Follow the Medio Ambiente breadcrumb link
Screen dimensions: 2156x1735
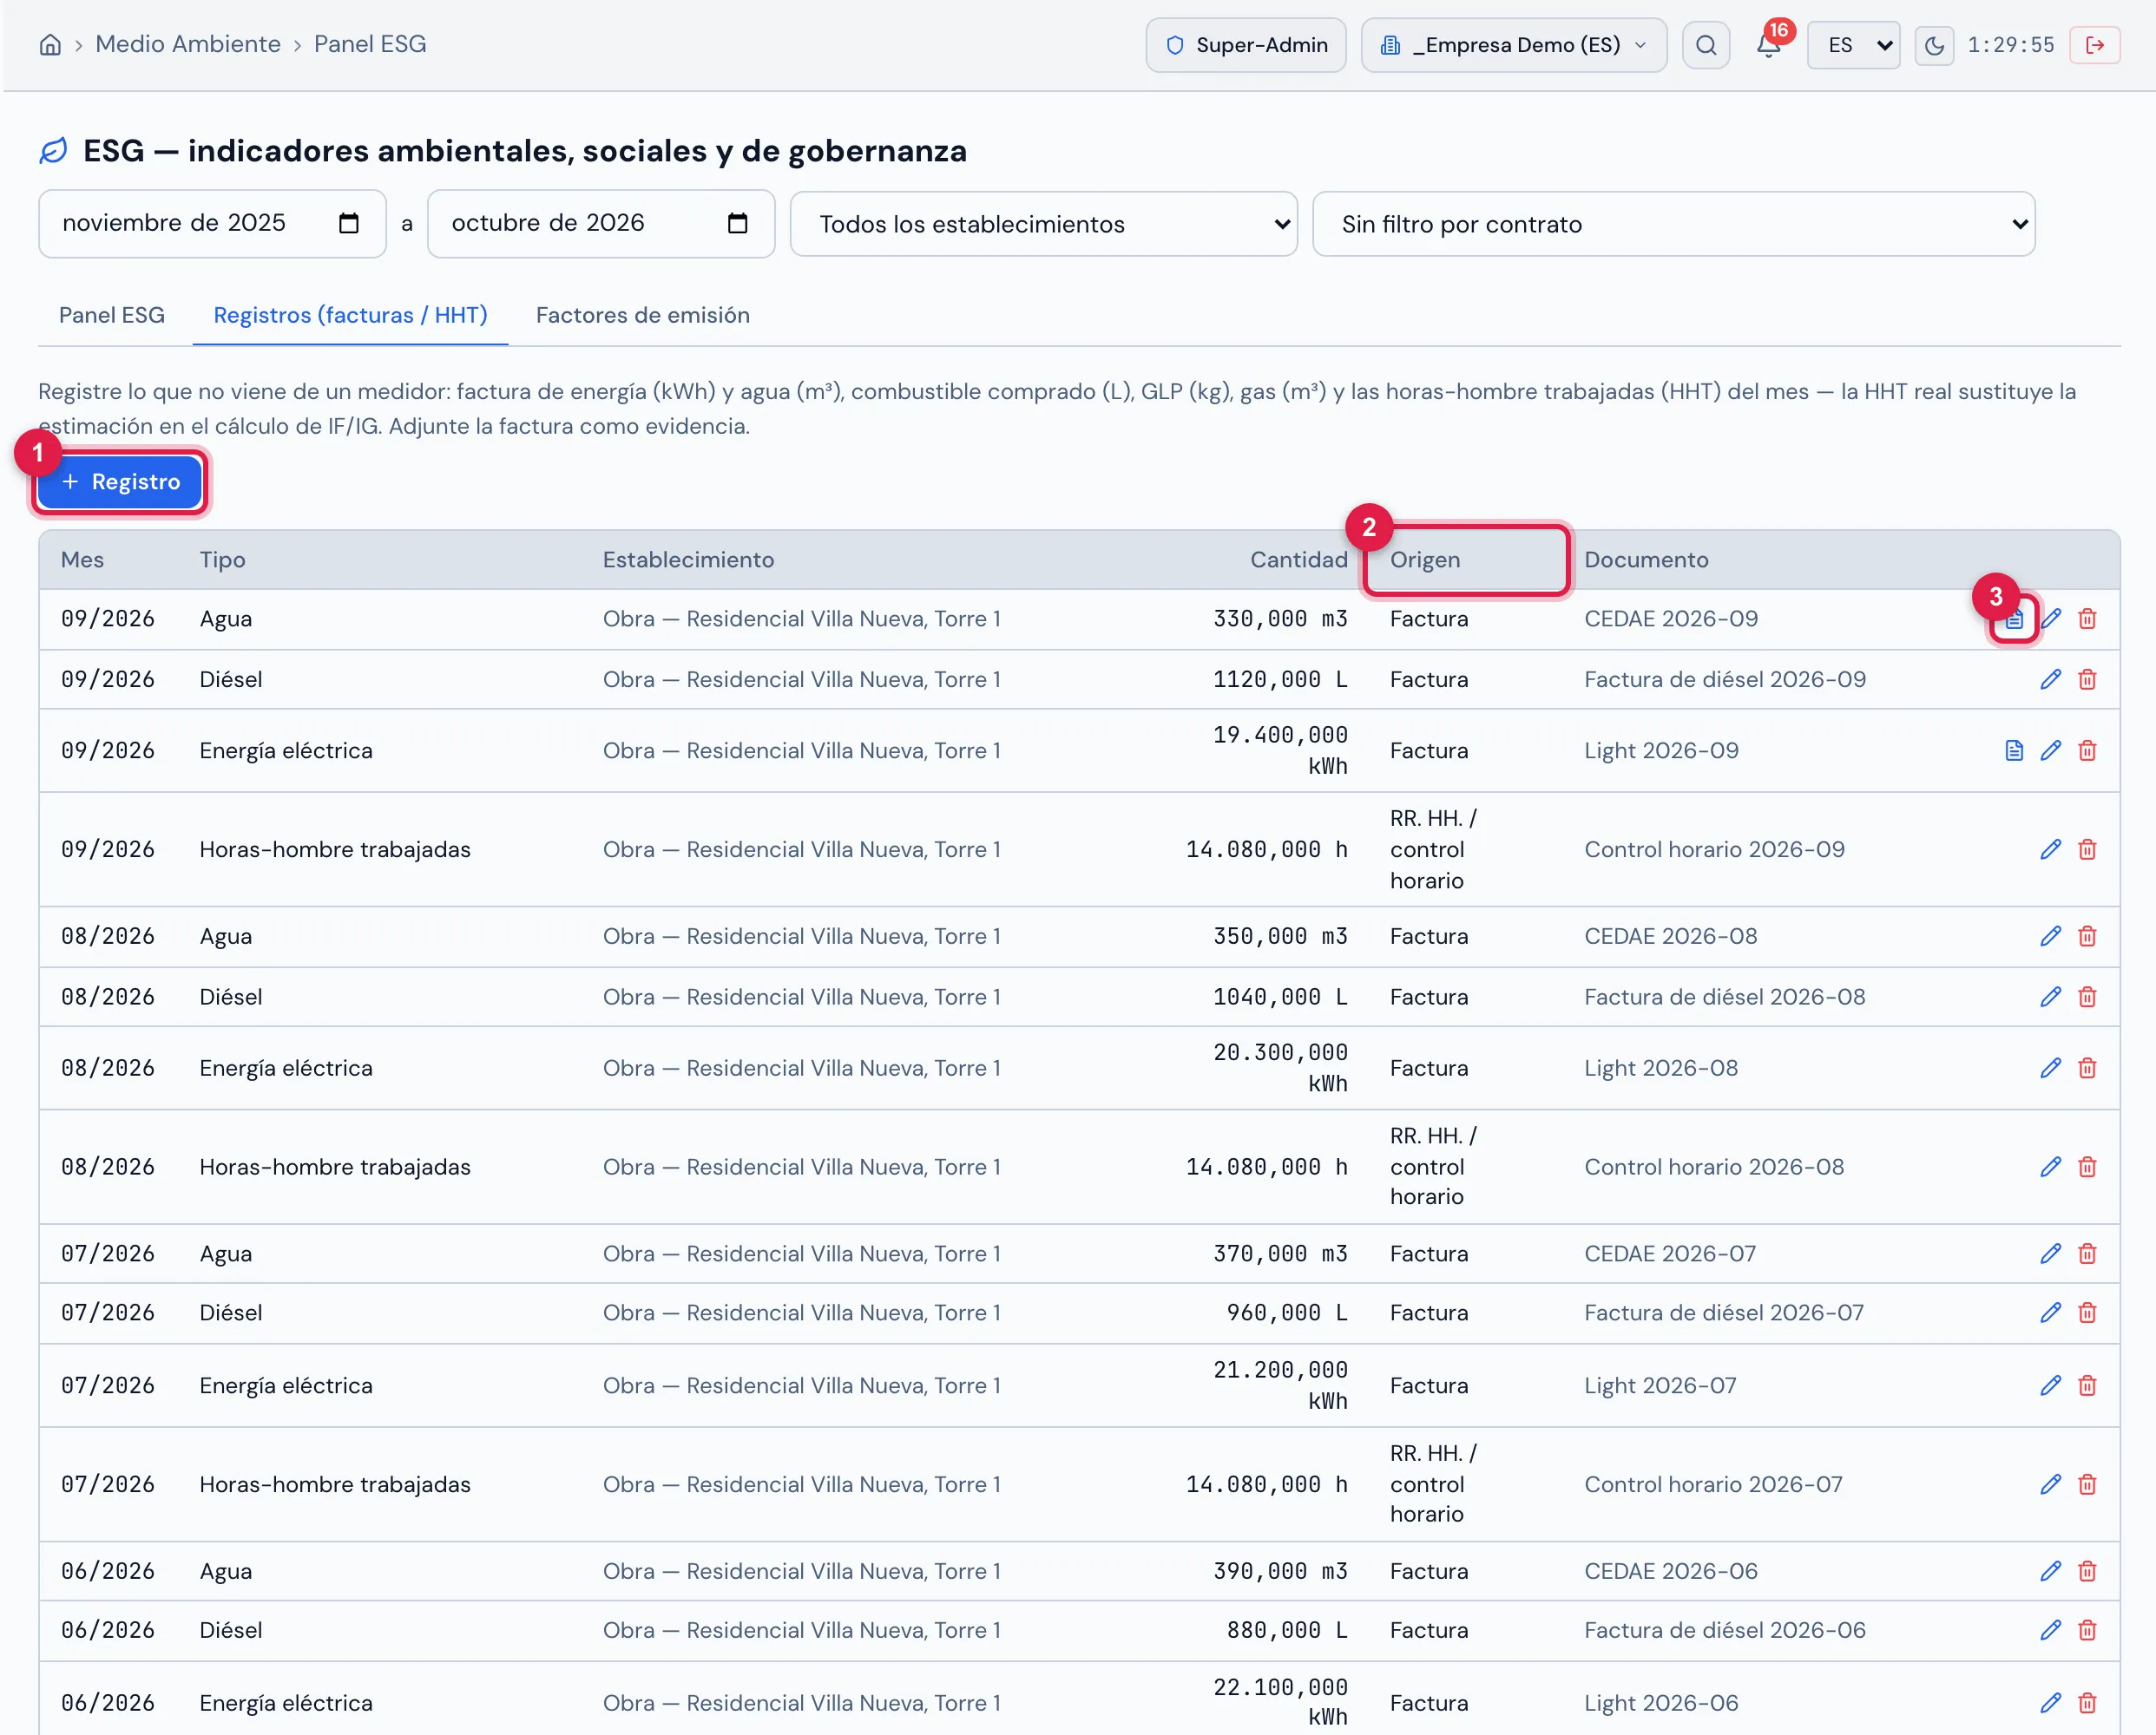(188, 44)
